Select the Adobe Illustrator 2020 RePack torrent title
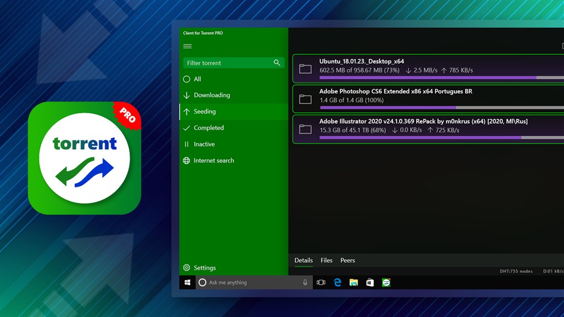 tap(424, 122)
